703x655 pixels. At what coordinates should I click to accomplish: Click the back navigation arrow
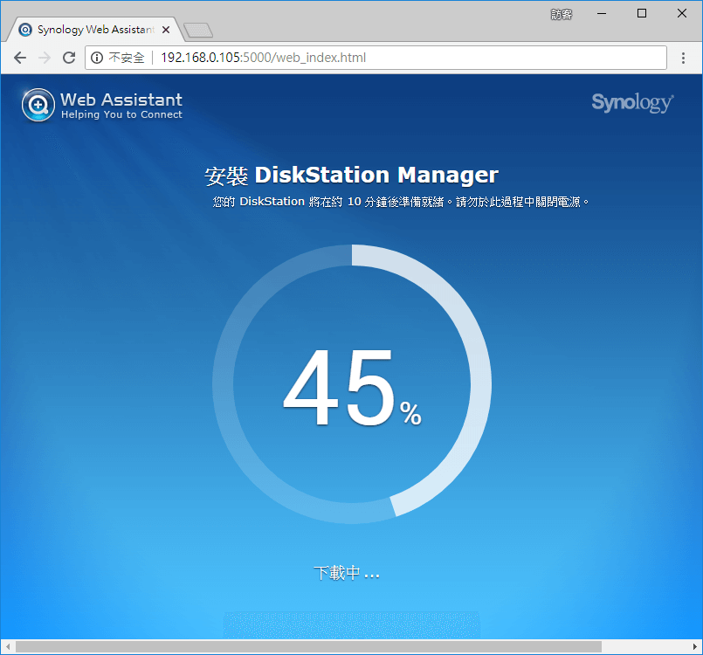click(x=19, y=58)
